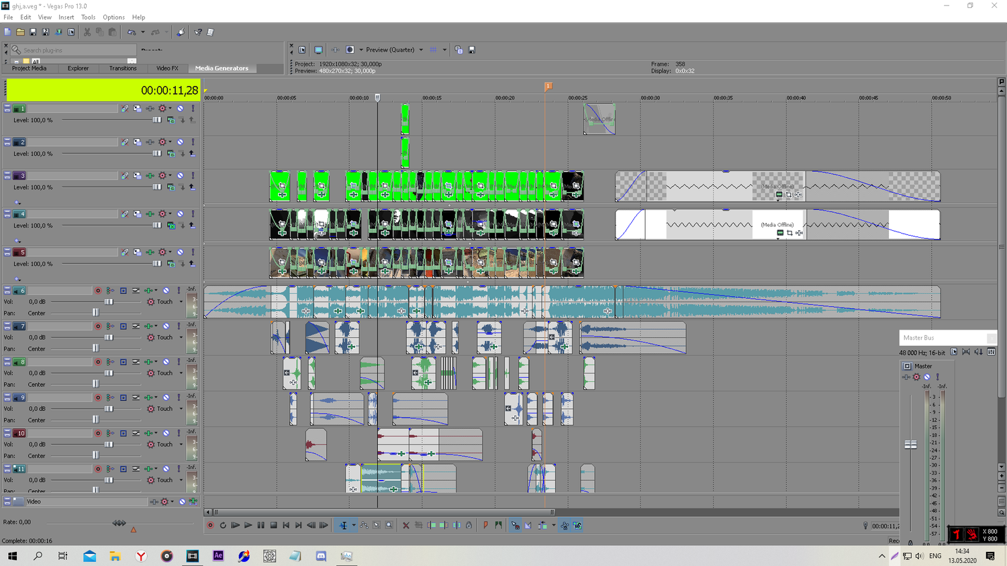Open Master FX in Master Bus
Screen dimensions: 1007x566
pyautogui.click(x=906, y=377)
